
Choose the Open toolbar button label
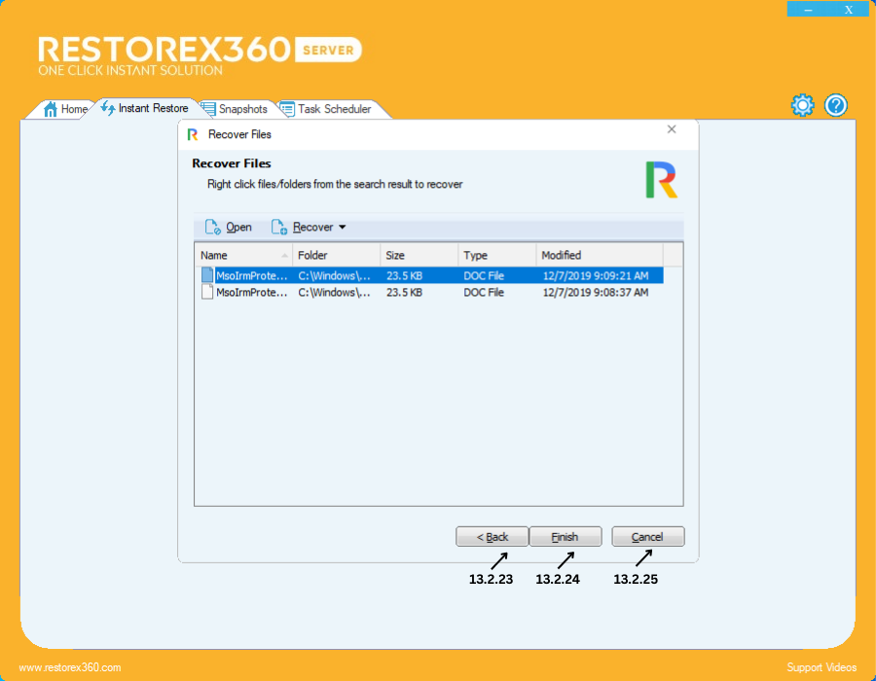(238, 228)
